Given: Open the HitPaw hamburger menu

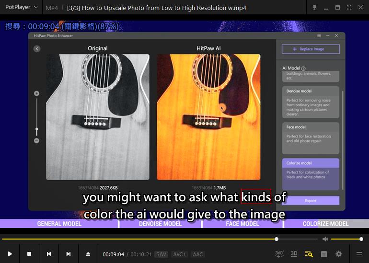Looking at the screenshot, I should click(319, 35).
